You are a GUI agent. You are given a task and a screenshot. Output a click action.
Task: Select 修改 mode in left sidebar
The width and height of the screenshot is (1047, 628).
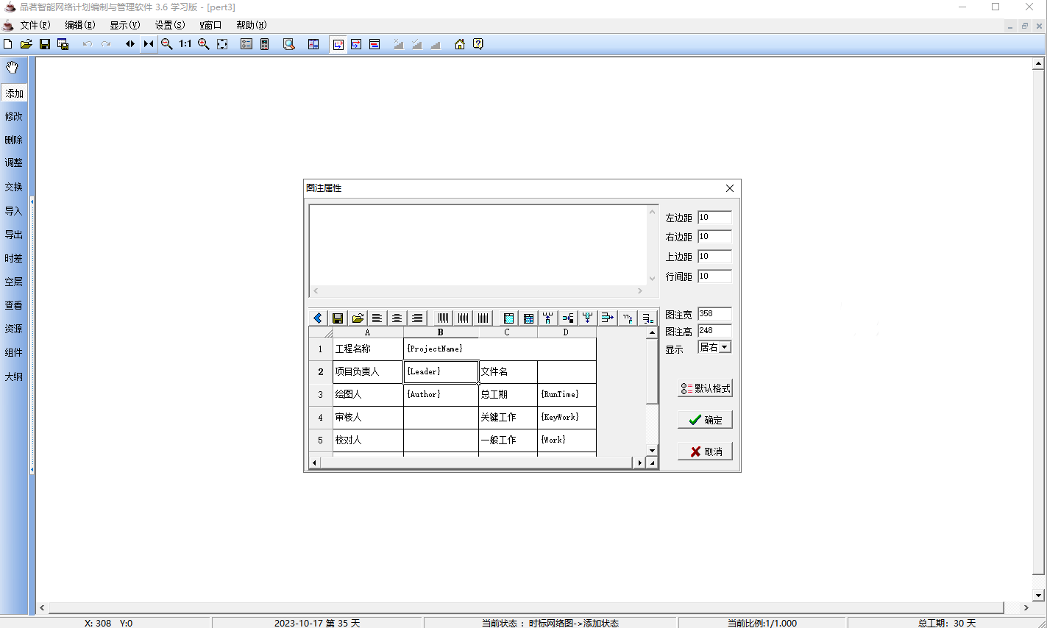(14, 116)
